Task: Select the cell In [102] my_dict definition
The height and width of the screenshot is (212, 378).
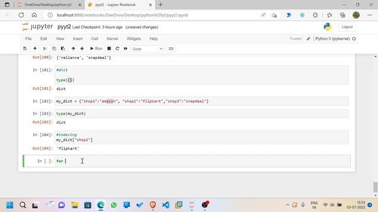Action: 201,101
